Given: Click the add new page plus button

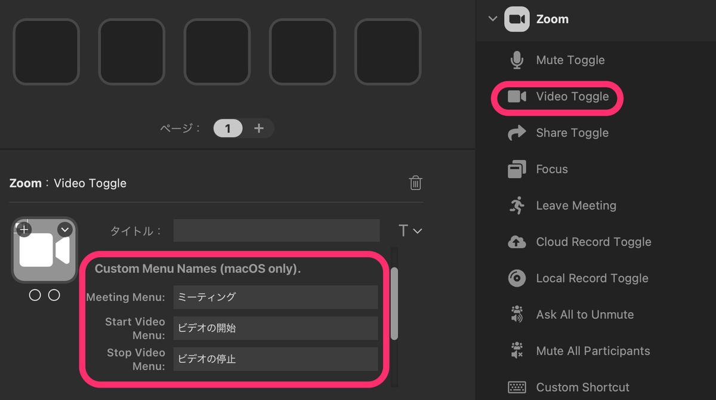Looking at the screenshot, I should tap(259, 128).
